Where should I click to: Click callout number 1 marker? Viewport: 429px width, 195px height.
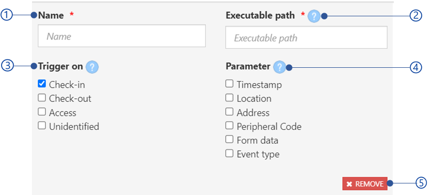tap(6, 15)
